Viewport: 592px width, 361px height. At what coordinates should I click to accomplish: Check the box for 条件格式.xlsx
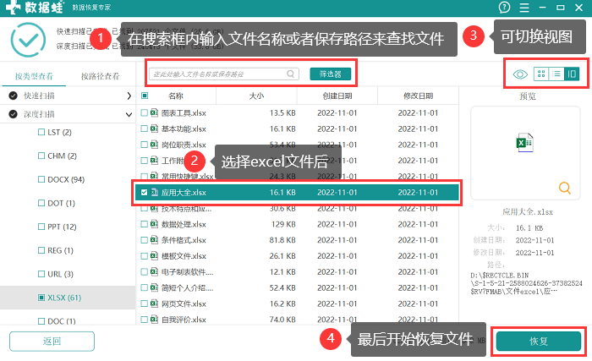[144, 240]
